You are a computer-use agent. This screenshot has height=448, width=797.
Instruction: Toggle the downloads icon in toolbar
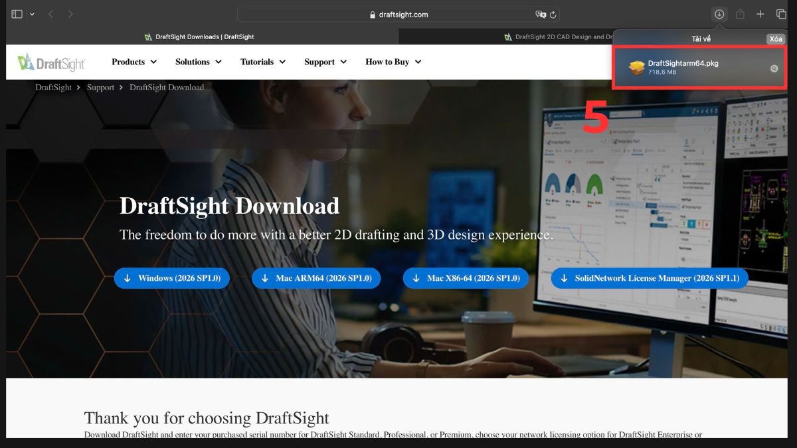tap(719, 14)
